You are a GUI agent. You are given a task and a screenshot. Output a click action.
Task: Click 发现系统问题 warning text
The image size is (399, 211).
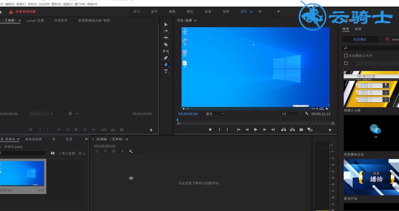click(x=26, y=12)
